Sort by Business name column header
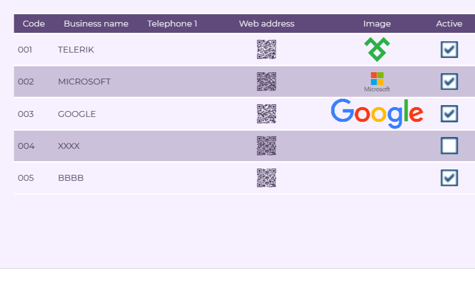 pyautogui.click(x=96, y=24)
